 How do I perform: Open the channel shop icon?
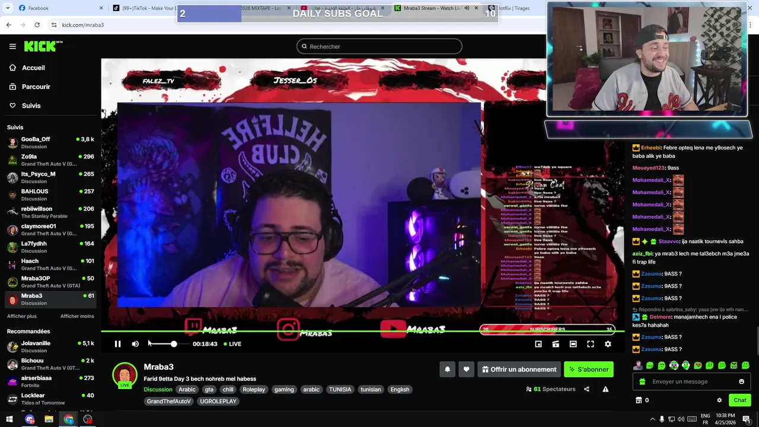(x=639, y=400)
